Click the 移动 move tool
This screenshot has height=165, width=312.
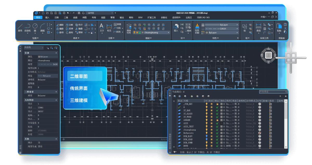[x=60, y=33]
